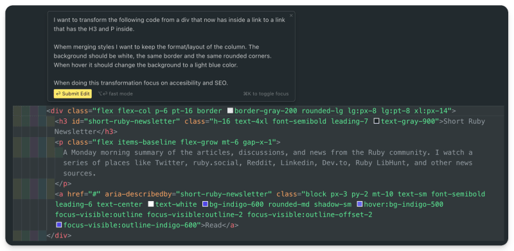Click the hover:bg-indigo-500 color swatch
The width and height of the screenshot is (514, 251).
tap(360, 204)
